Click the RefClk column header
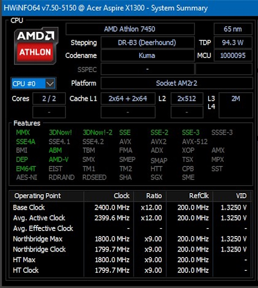 [x=189, y=196]
